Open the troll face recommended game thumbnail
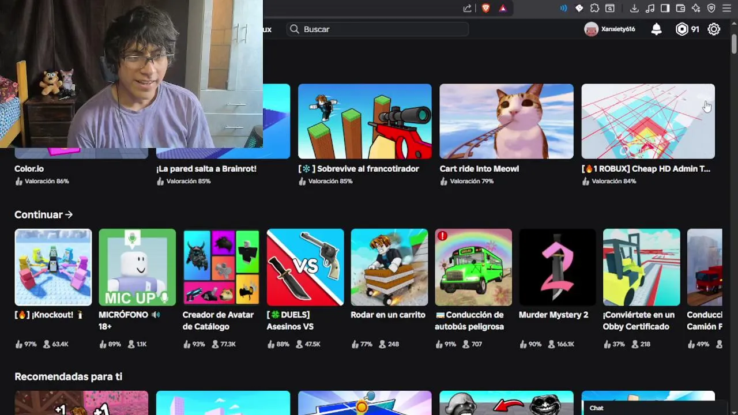738x415 pixels. pyautogui.click(x=506, y=403)
